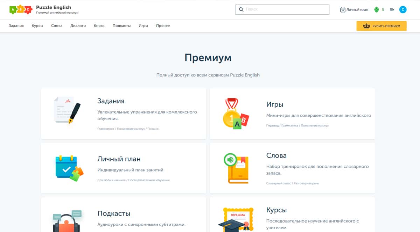The width and height of the screenshot is (420, 232).
Task: Open the Задания menu item
Action: point(16,26)
